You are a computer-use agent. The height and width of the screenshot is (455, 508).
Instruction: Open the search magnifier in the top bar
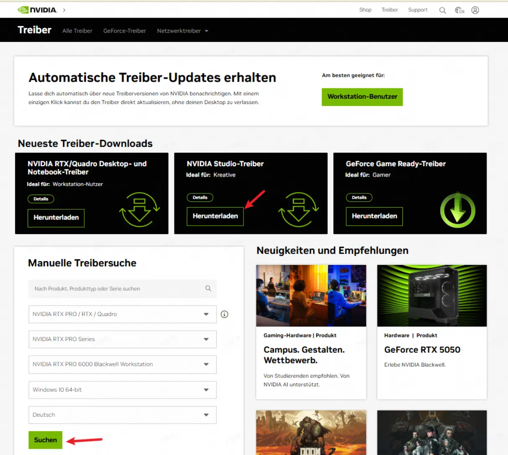point(442,10)
